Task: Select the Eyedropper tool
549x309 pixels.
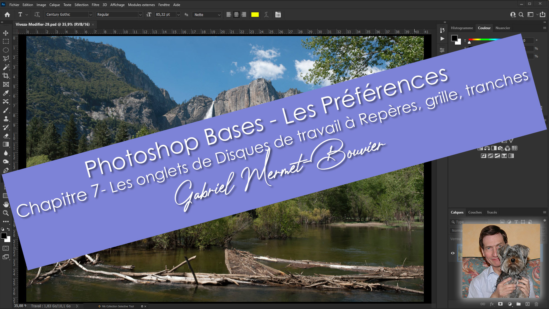Action: pos(6,93)
